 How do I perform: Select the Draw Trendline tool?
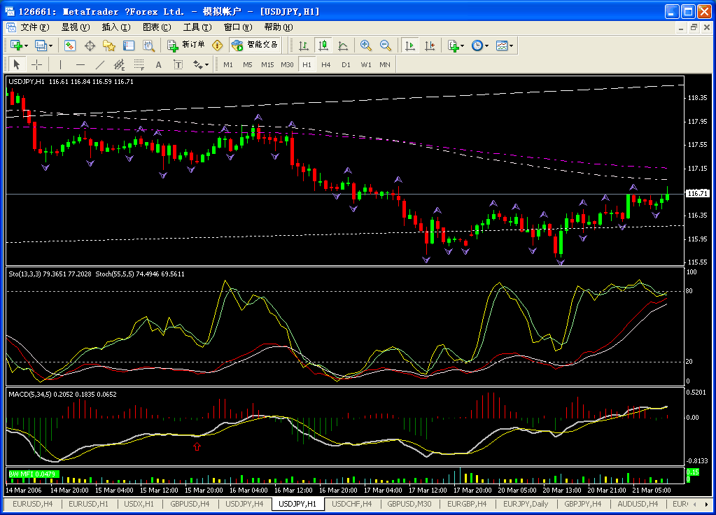click(x=100, y=64)
